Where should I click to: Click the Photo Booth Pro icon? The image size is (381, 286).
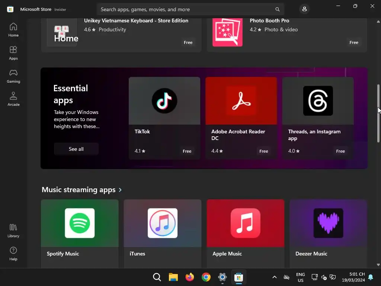coord(227,32)
